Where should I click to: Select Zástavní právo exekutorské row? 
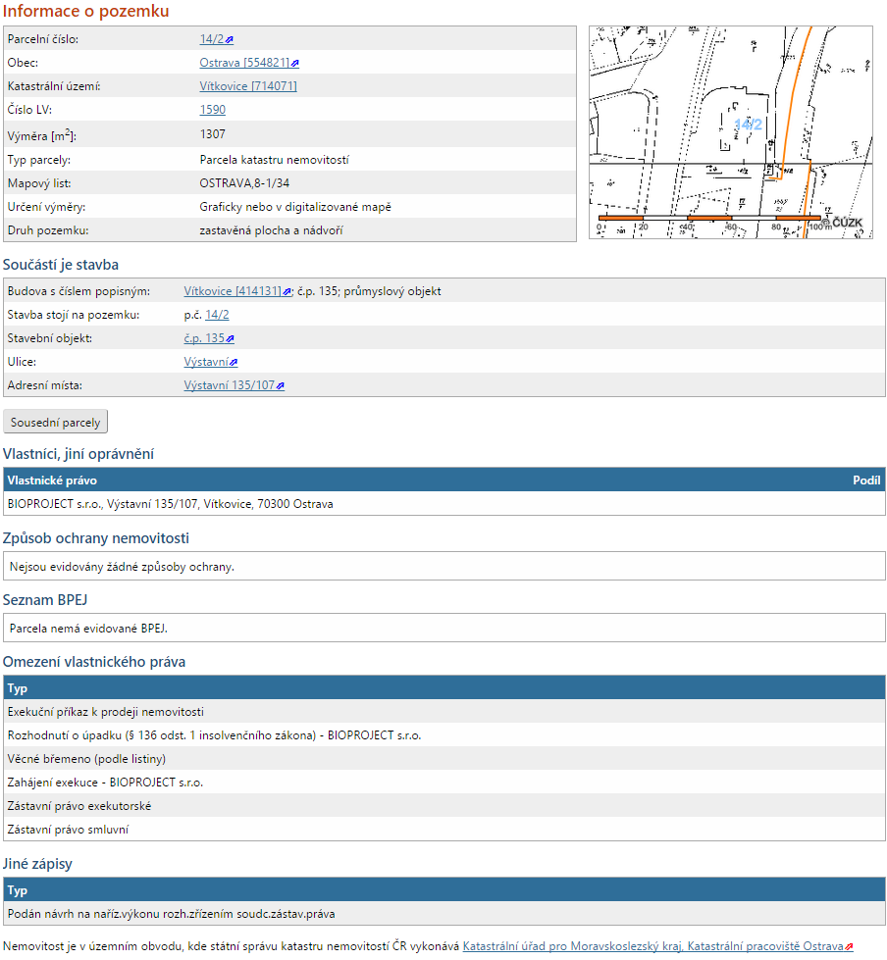click(x=444, y=806)
